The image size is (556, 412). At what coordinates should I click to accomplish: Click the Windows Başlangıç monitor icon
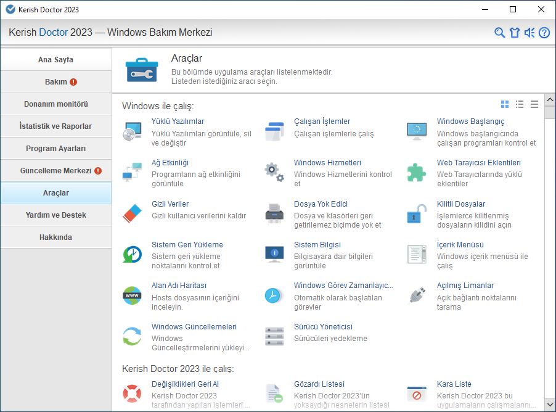417,131
